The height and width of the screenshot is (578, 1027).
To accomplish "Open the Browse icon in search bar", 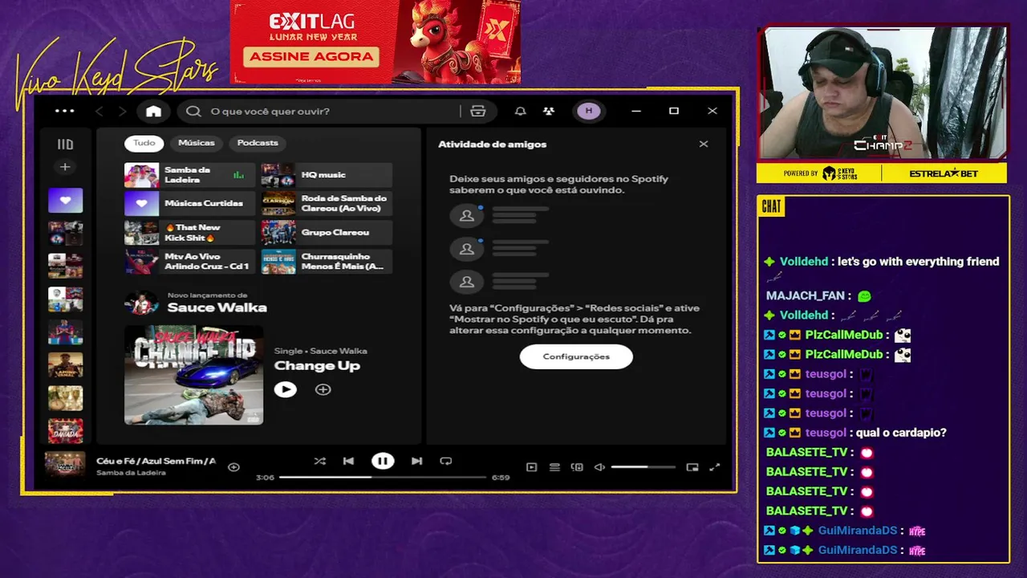I will (477, 112).
